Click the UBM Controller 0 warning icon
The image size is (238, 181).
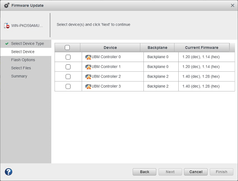tap(88, 57)
